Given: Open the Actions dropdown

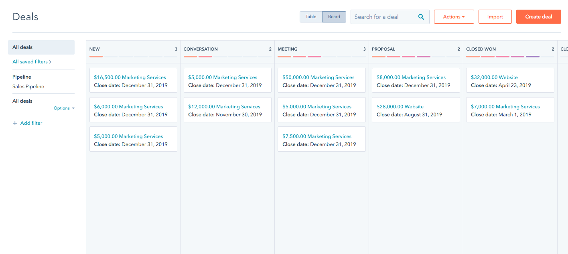Looking at the screenshot, I should [454, 16].
